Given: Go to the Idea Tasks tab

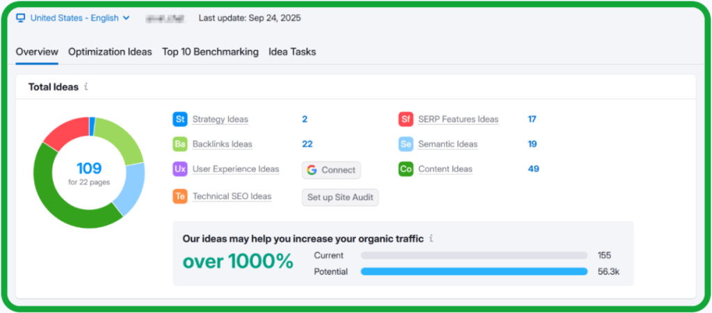Looking at the screenshot, I should [x=292, y=51].
